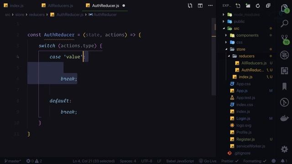Screen dimensions: 292x164
Task: Create a new folder in Explorer
Action: [248, 5]
